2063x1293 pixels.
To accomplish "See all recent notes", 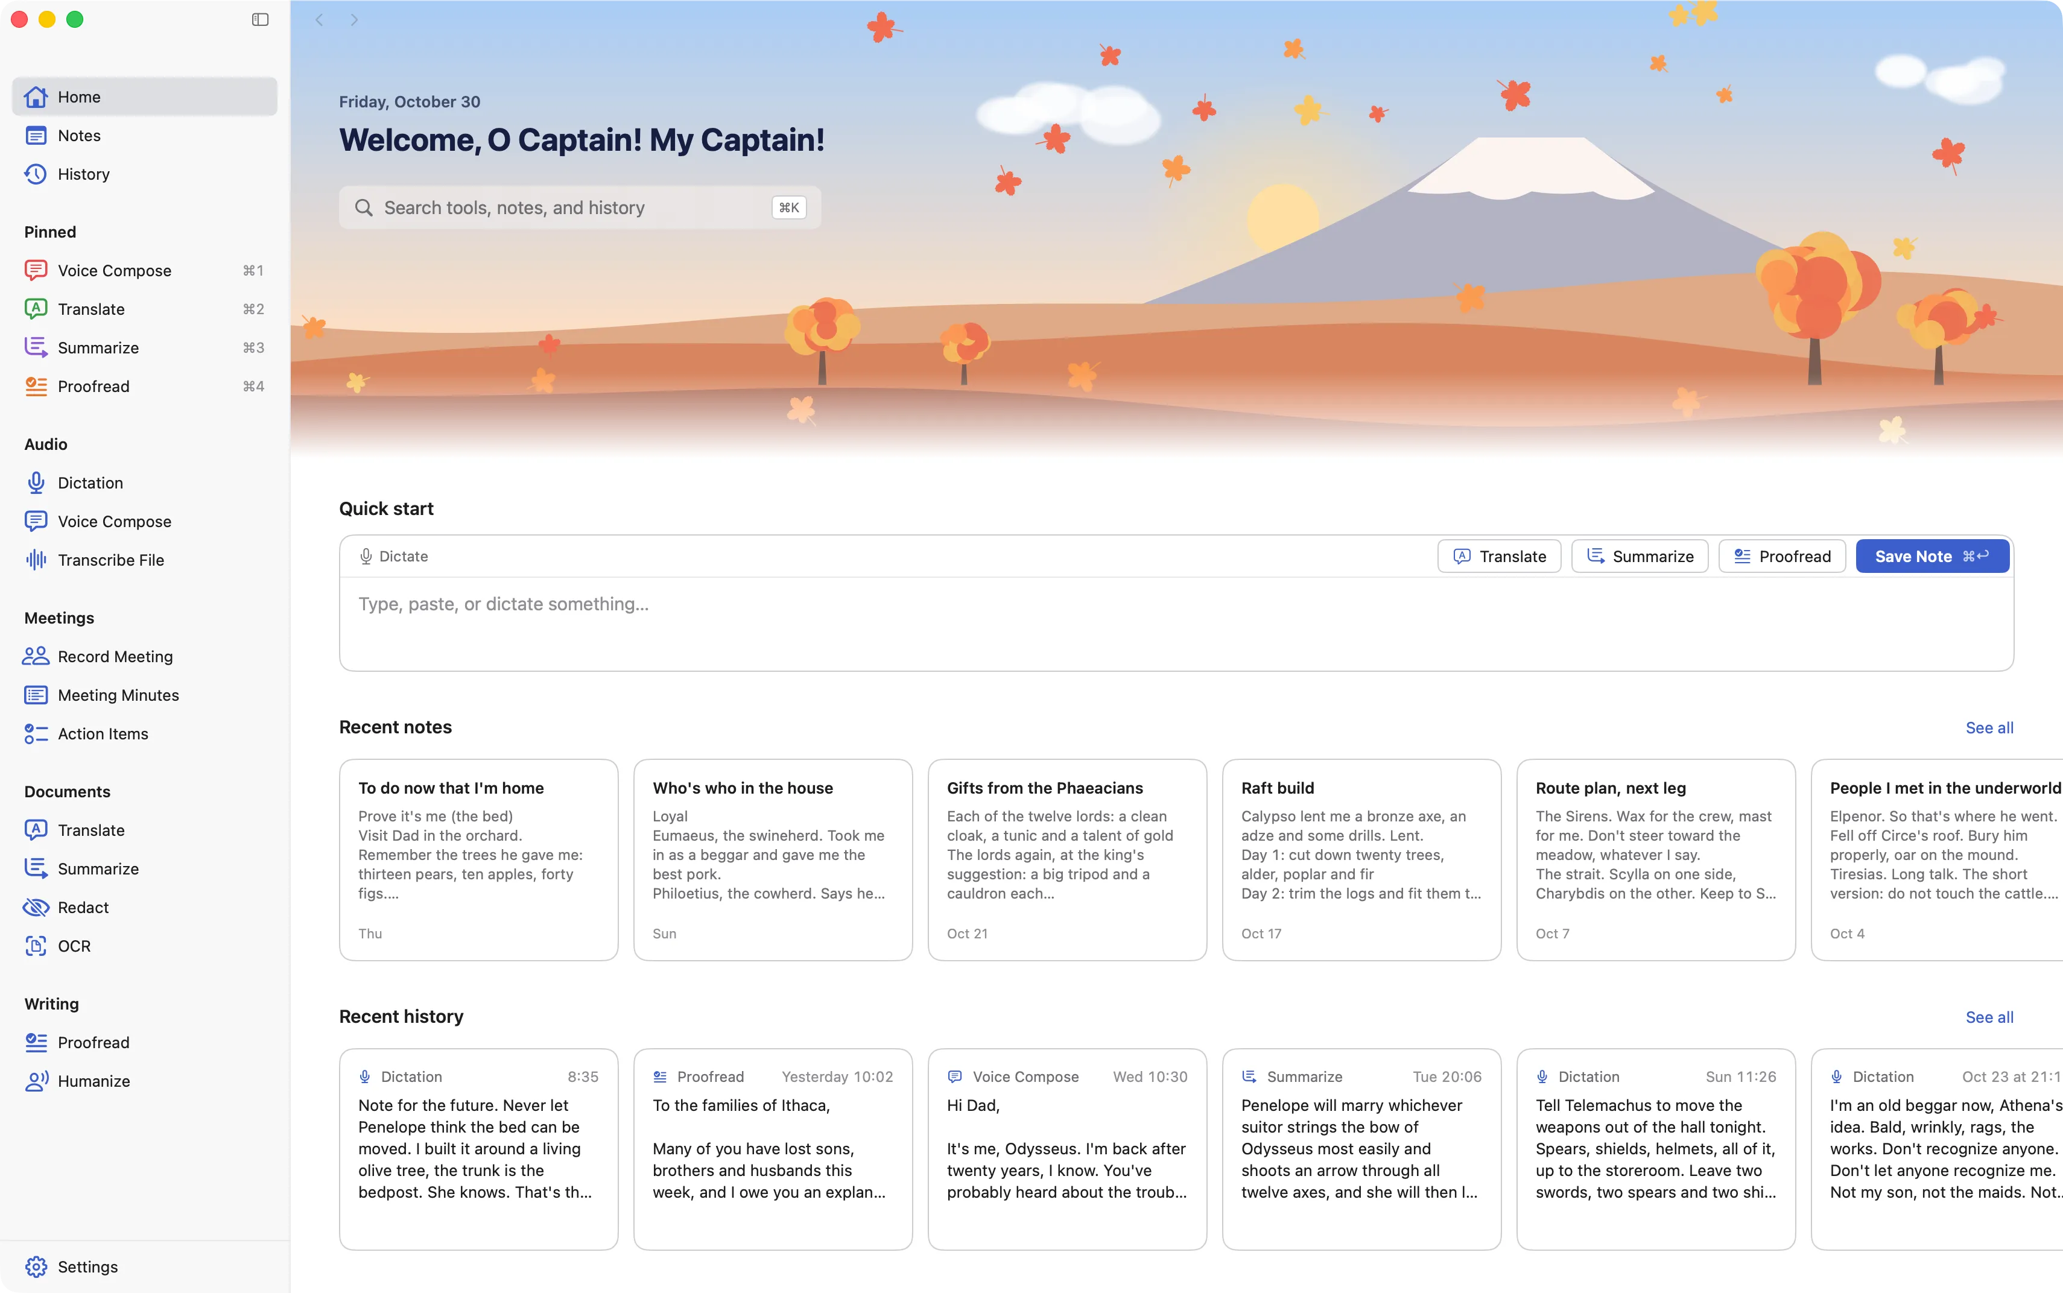I will [1989, 728].
